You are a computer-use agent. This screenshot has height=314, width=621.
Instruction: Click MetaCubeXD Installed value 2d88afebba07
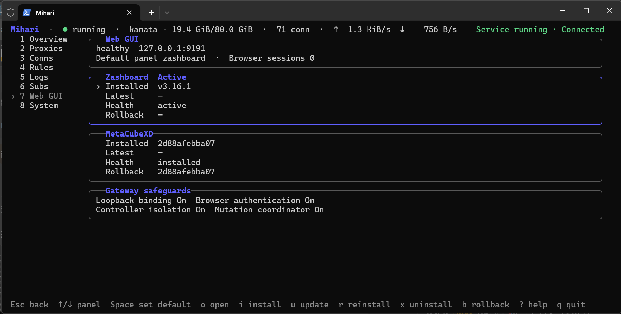pyautogui.click(x=186, y=143)
